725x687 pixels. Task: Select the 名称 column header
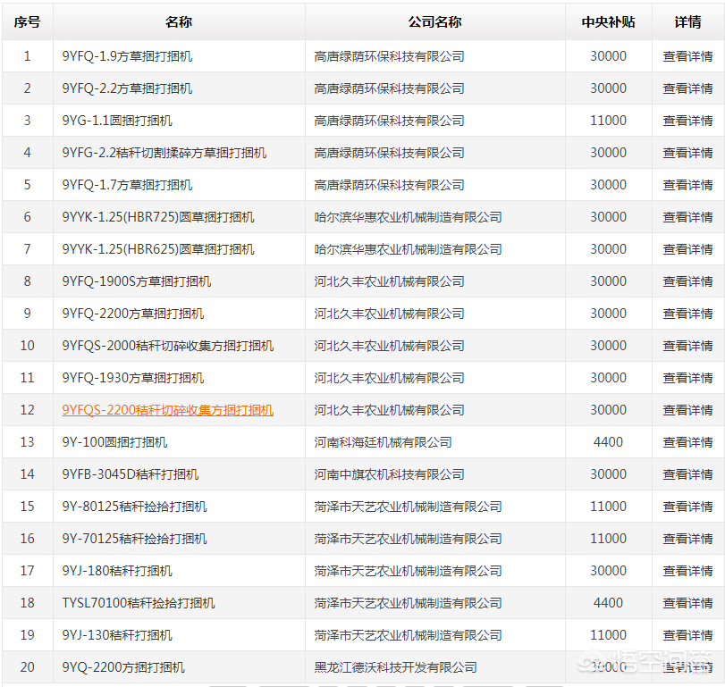pos(179,21)
